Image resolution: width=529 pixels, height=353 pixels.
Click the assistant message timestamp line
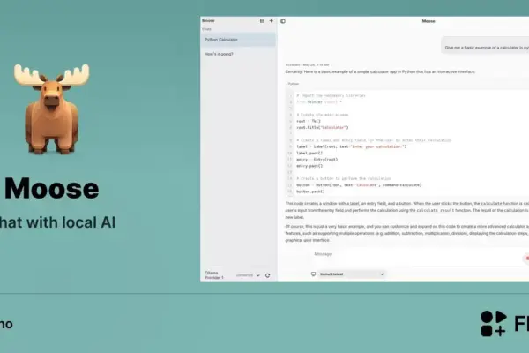click(x=307, y=64)
